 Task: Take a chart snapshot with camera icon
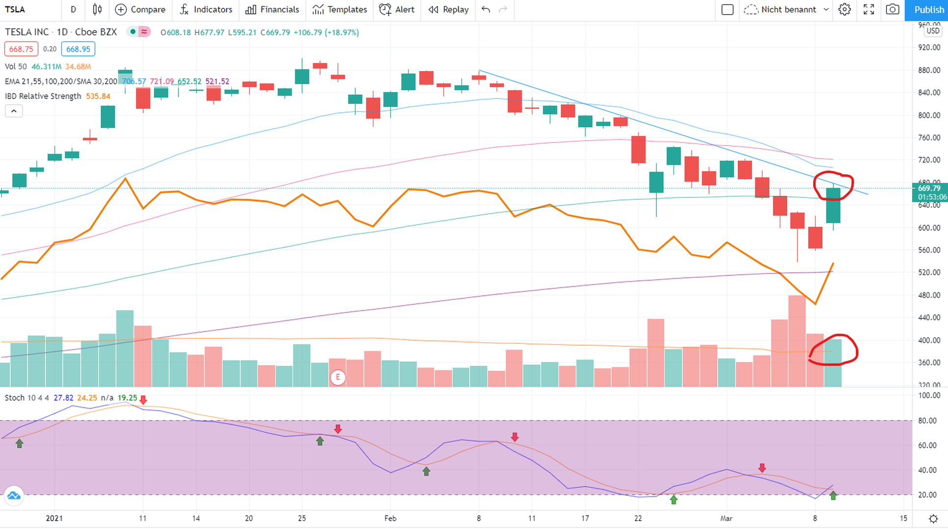[x=893, y=9]
